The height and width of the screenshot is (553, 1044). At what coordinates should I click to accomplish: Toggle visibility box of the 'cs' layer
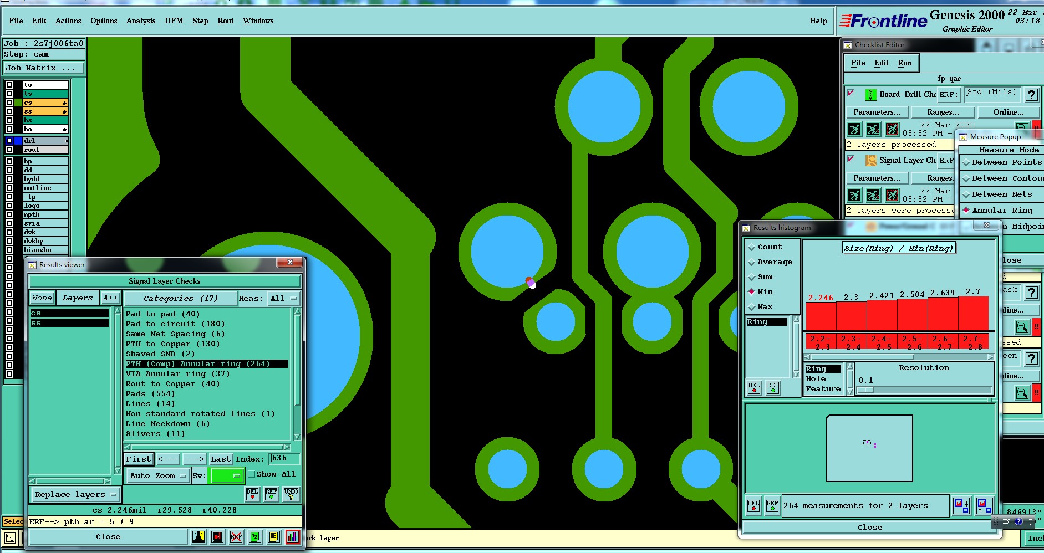tap(9, 103)
